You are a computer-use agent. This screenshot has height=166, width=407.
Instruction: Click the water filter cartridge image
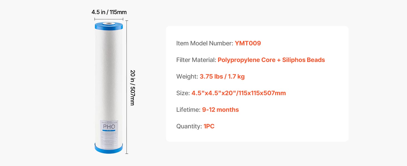109,87
